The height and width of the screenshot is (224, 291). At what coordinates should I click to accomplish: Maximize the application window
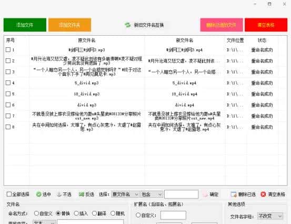coord(269,4)
